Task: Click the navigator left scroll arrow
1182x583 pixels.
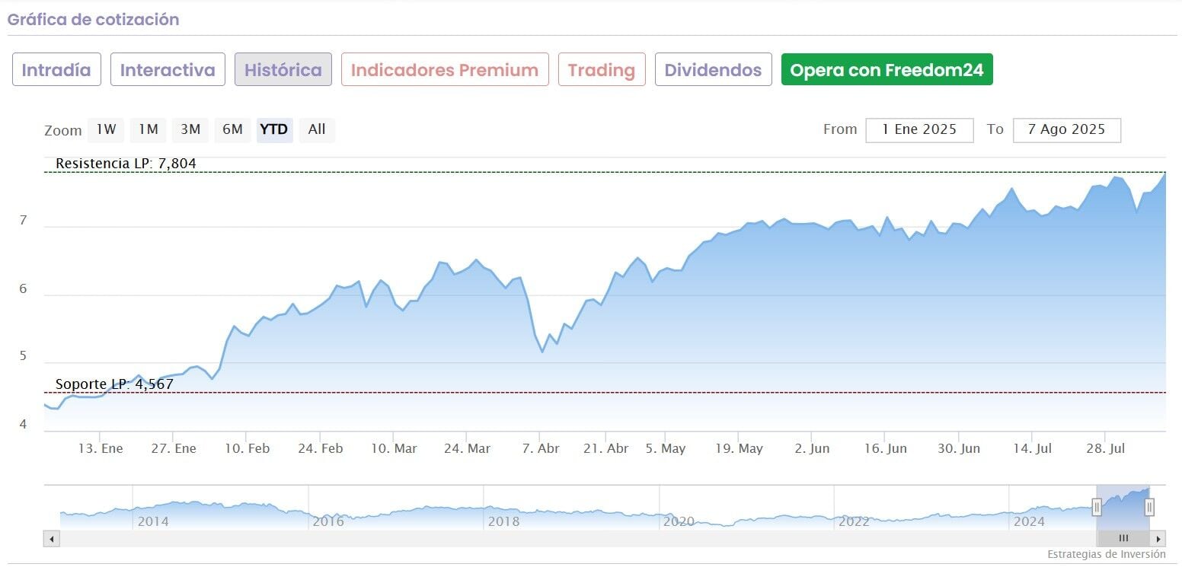Action: pyautogui.click(x=51, y=539)
